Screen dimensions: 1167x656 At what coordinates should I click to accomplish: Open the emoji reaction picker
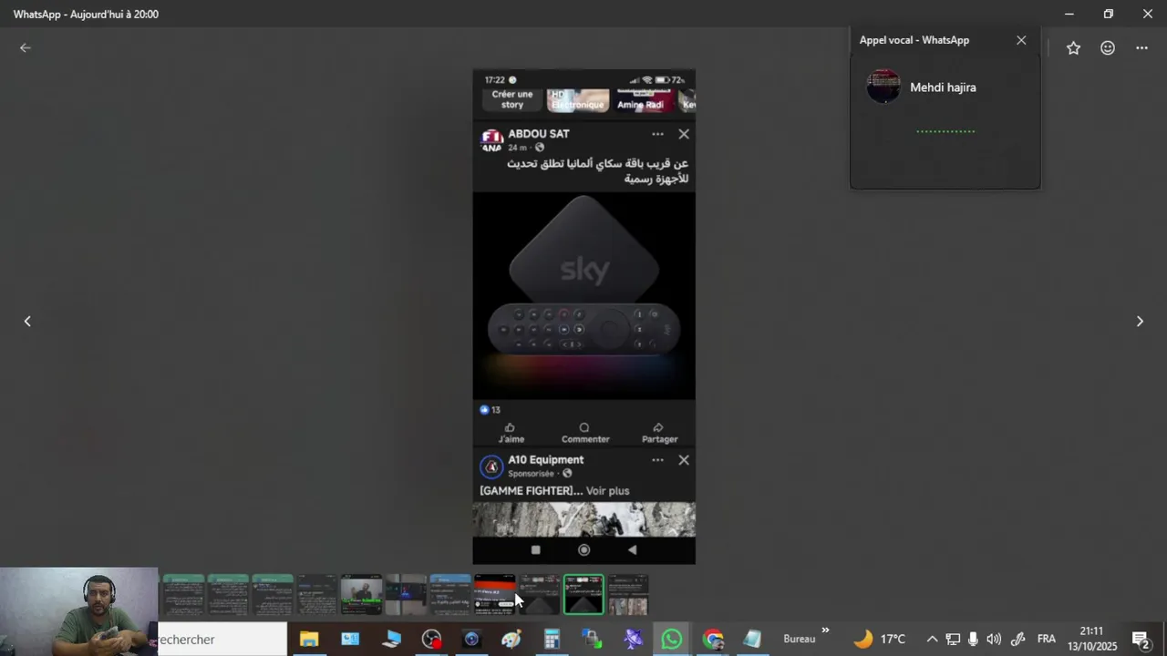(x=1108, y=48)
